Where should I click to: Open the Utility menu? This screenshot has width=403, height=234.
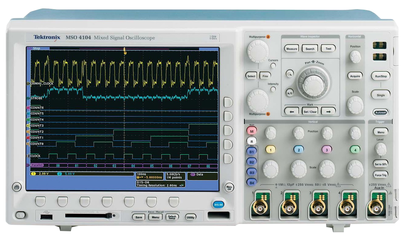click(191, 217)
